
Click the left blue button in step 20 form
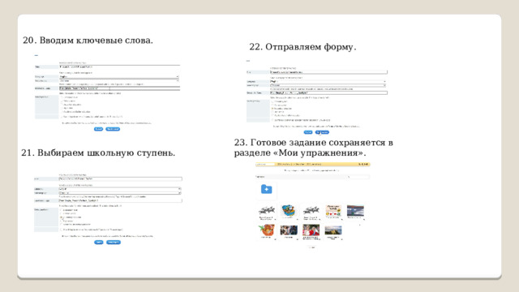(98, 129)
